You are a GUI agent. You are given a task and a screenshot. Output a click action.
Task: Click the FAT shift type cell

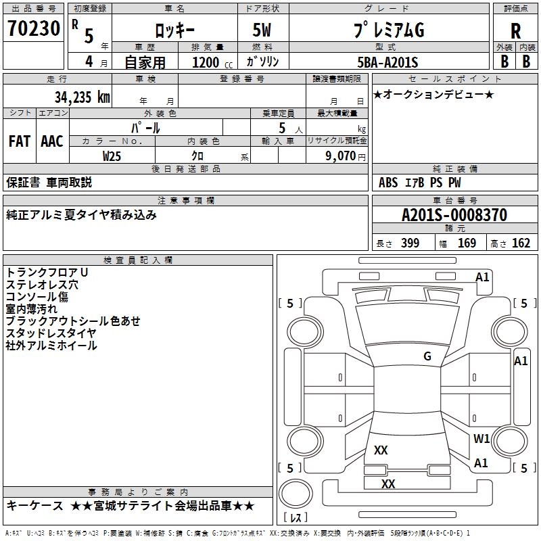20,141
